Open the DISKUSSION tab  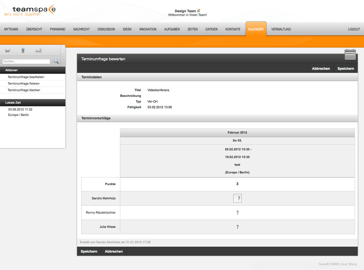click(106, 29)
